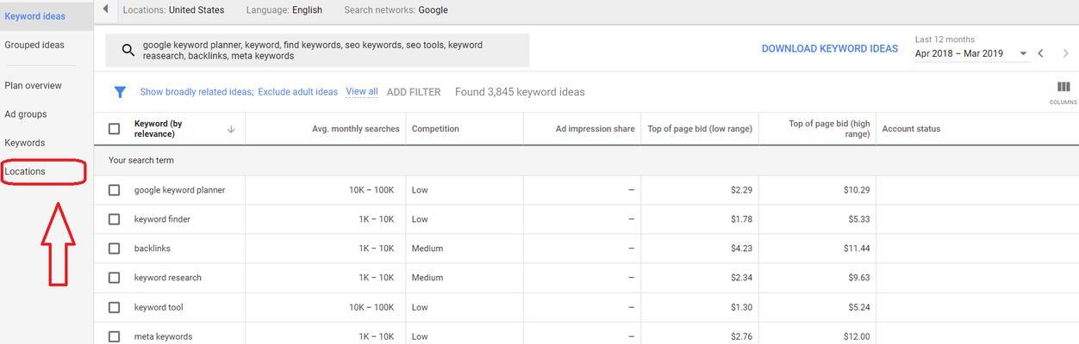Go to next date period arrow
Viewport: 1079px width, 344px height.
click(1066, 53)
